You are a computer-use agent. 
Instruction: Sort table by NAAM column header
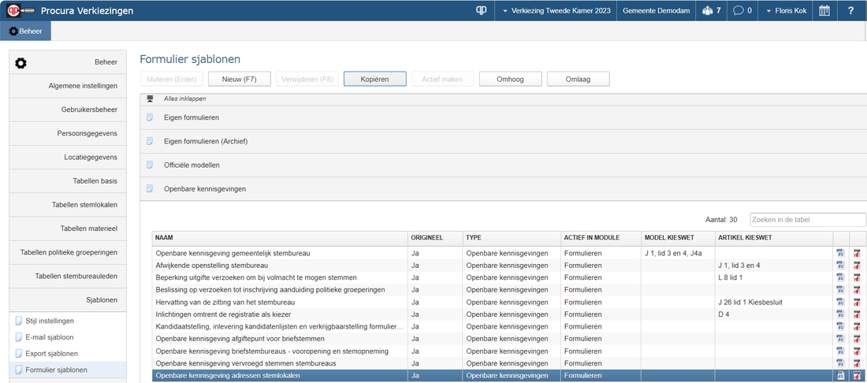click(x=280, y=238)
